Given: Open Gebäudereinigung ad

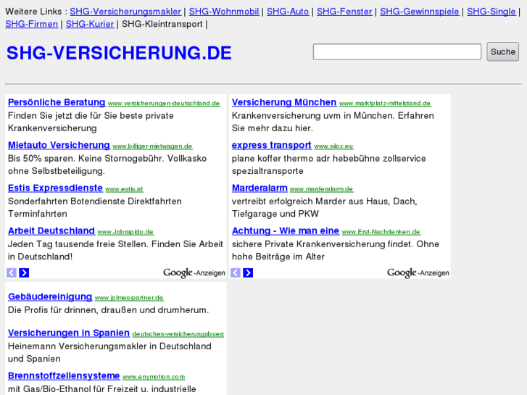Looking at the screenshot, I should tap(50, 296).
